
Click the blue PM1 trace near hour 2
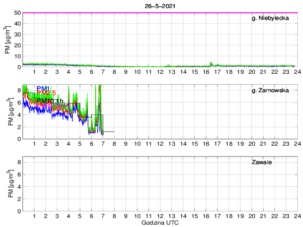45,111
